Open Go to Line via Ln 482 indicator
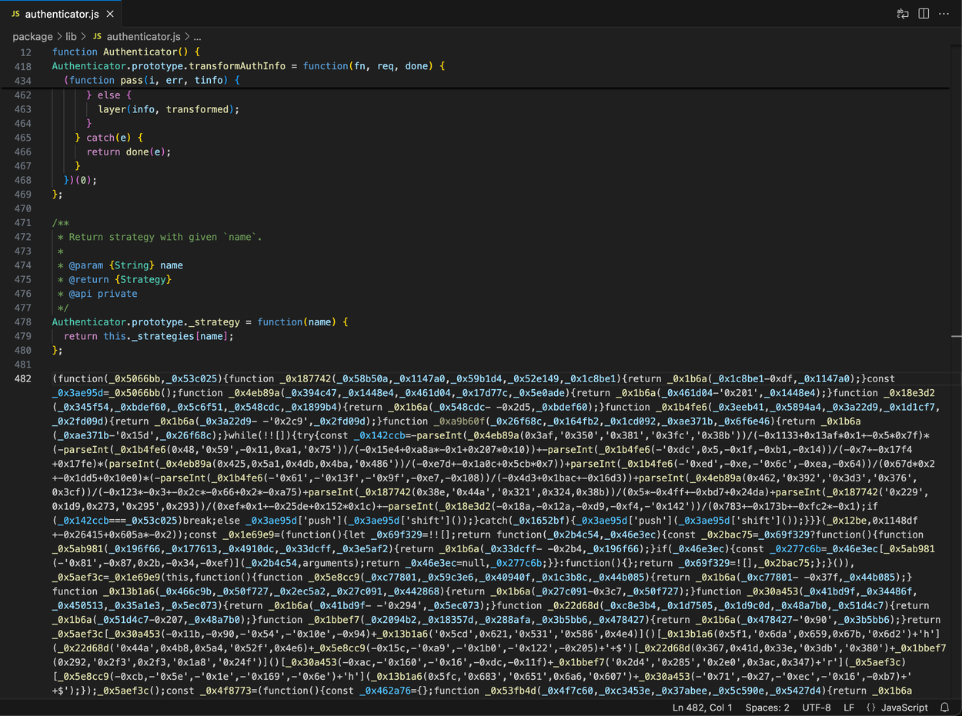The height and width of the screenshot is (716, 962). (702, 707)
